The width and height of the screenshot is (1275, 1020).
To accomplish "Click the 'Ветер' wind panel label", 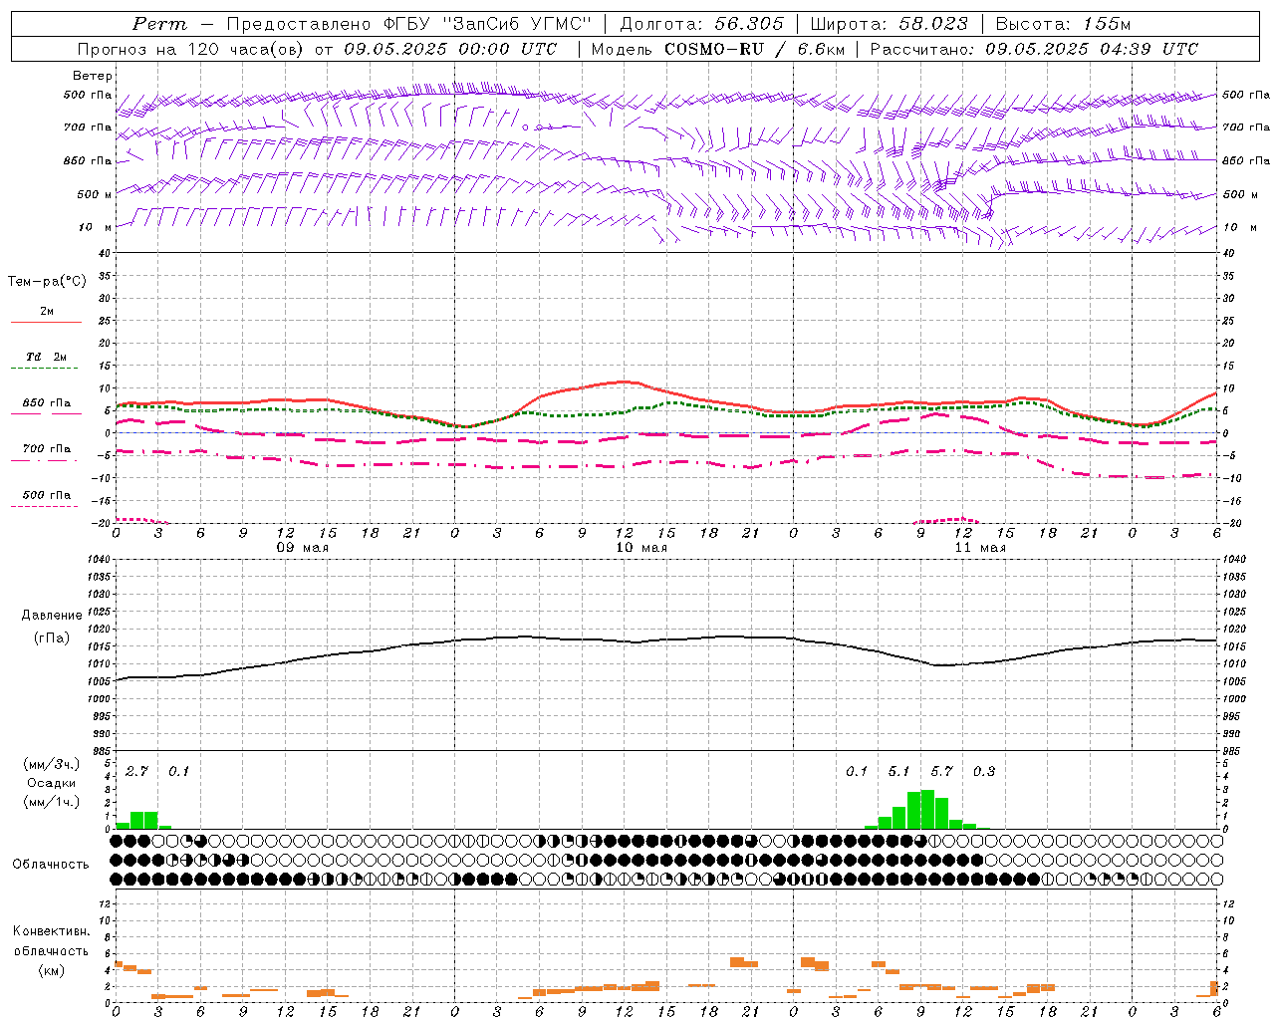I will (92, 76).
